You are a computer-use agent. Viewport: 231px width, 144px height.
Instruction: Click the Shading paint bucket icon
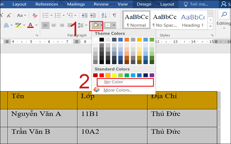coord(95,25)
